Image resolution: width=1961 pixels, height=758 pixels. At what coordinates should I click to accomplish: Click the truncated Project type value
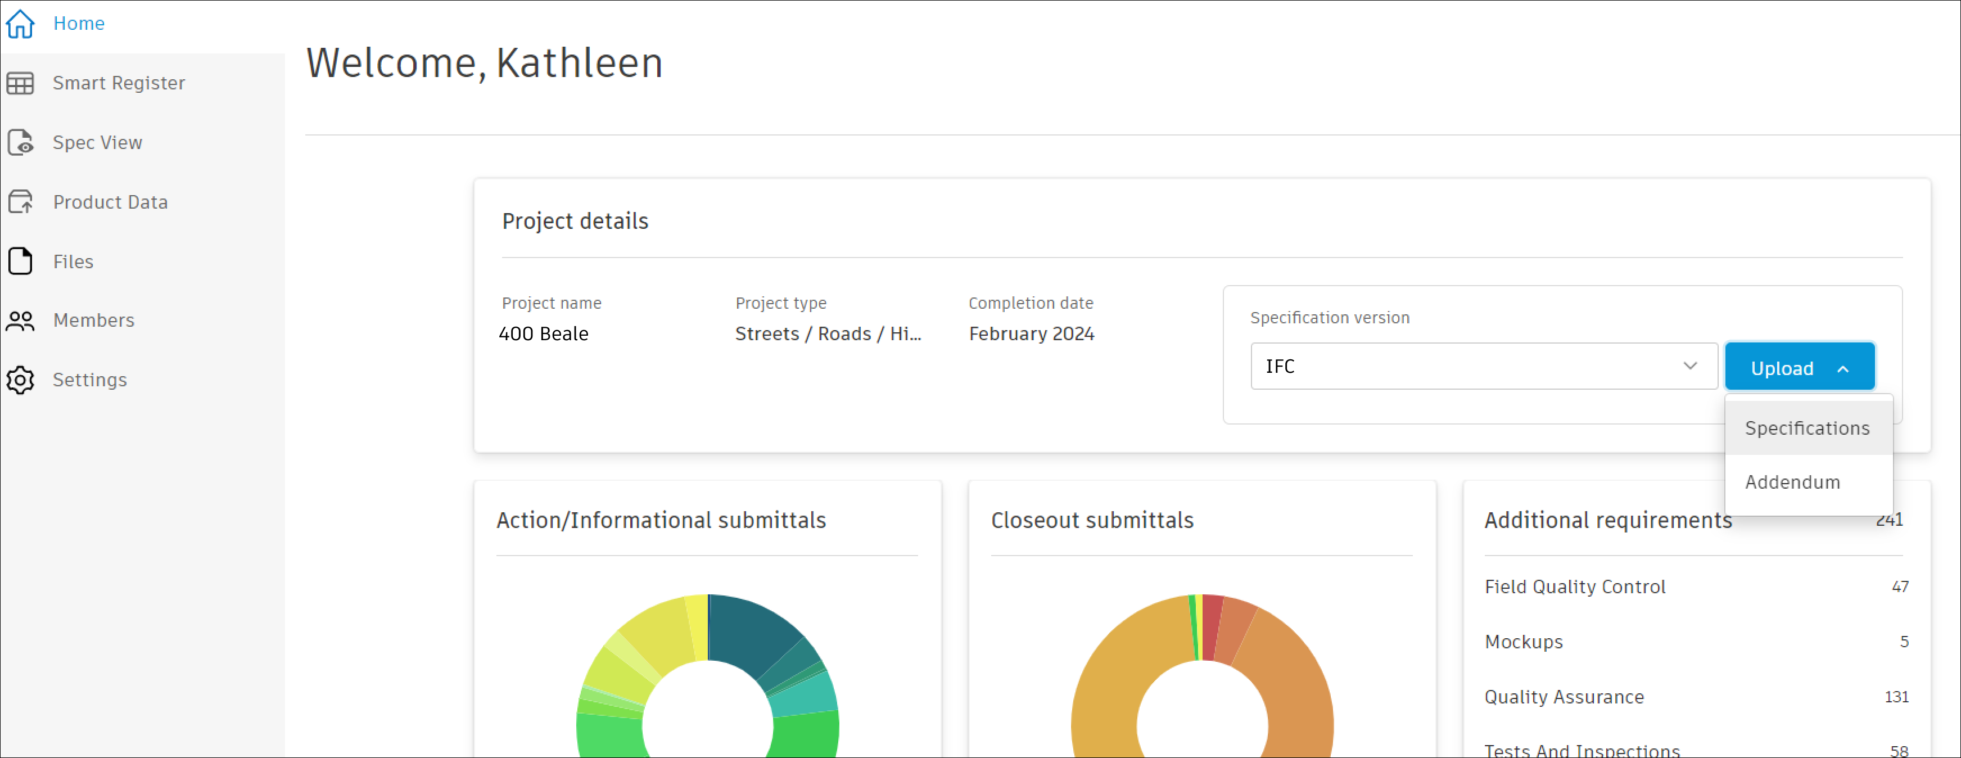click(x=828, y=333)
